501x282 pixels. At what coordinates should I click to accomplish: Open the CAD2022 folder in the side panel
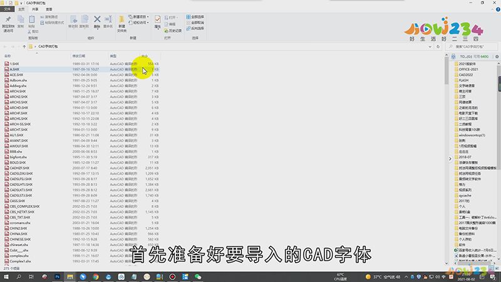466,75
